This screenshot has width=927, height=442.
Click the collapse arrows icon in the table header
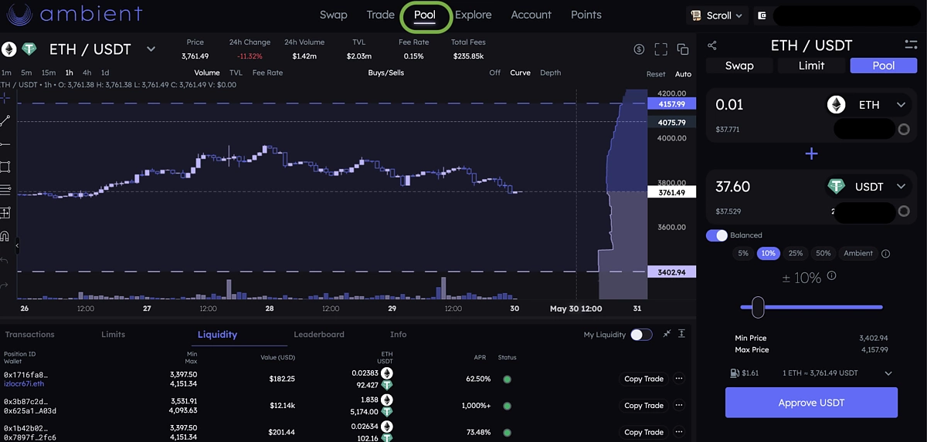(667, 333)
